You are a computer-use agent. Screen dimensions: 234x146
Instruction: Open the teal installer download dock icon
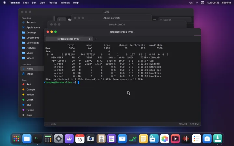coord(217,139)
